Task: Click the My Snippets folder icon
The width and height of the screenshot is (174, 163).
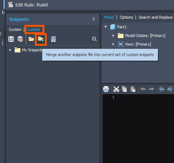Action: point(18,50)
